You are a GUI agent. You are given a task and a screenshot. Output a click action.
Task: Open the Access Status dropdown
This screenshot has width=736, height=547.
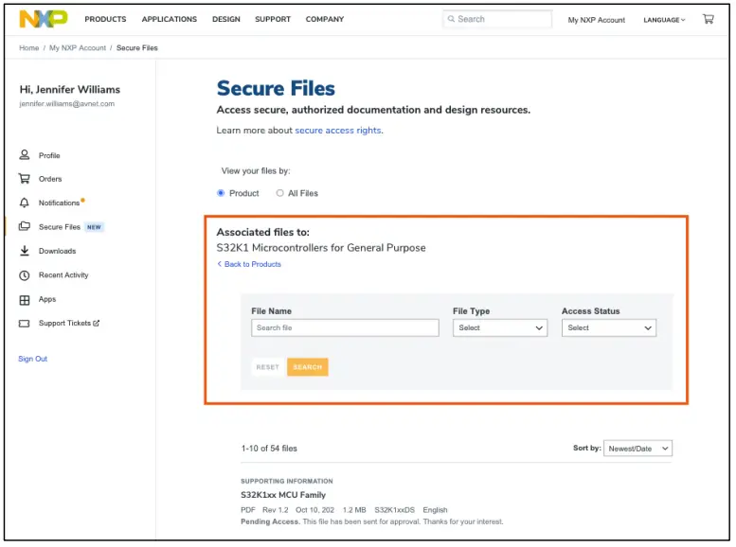tap(609, 327)
